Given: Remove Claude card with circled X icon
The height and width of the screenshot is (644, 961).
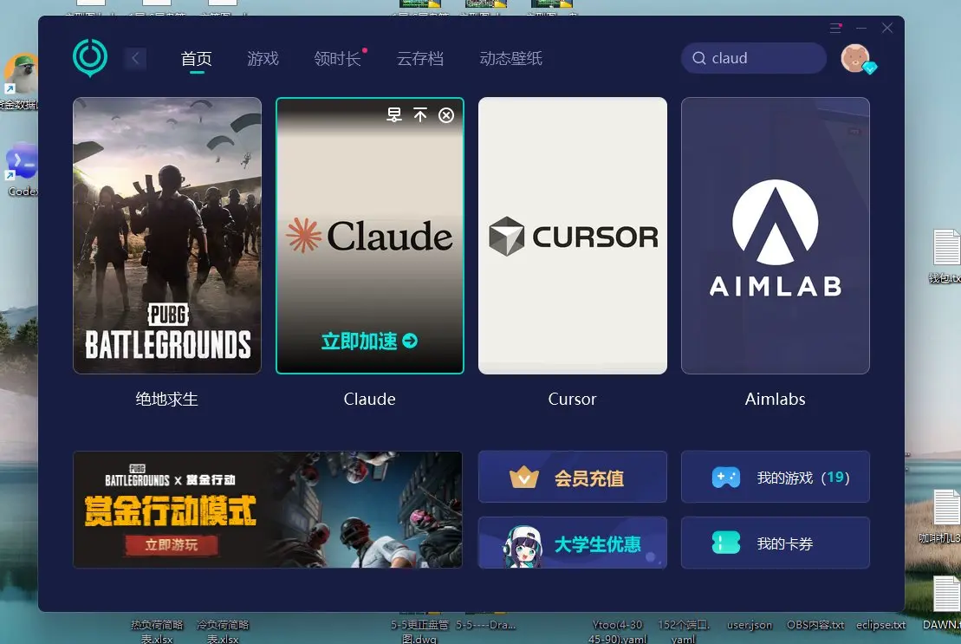Looking at the screenshot, I should [x=446, y=115].
